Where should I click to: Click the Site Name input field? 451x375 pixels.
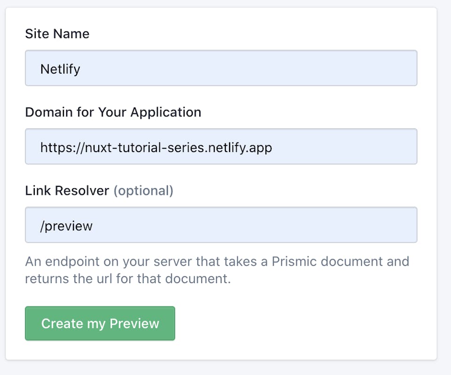pyautogui.click(x=221, y=68)
